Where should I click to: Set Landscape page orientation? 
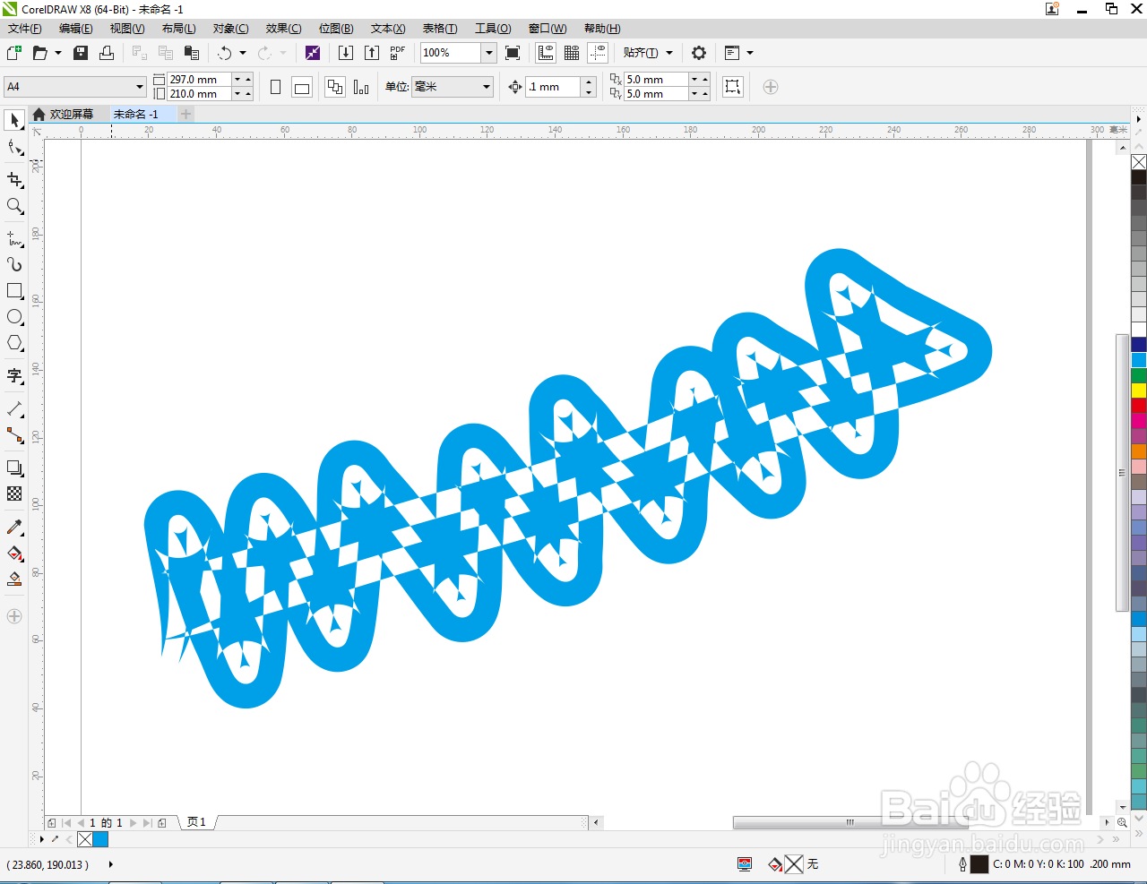[302, 87]
